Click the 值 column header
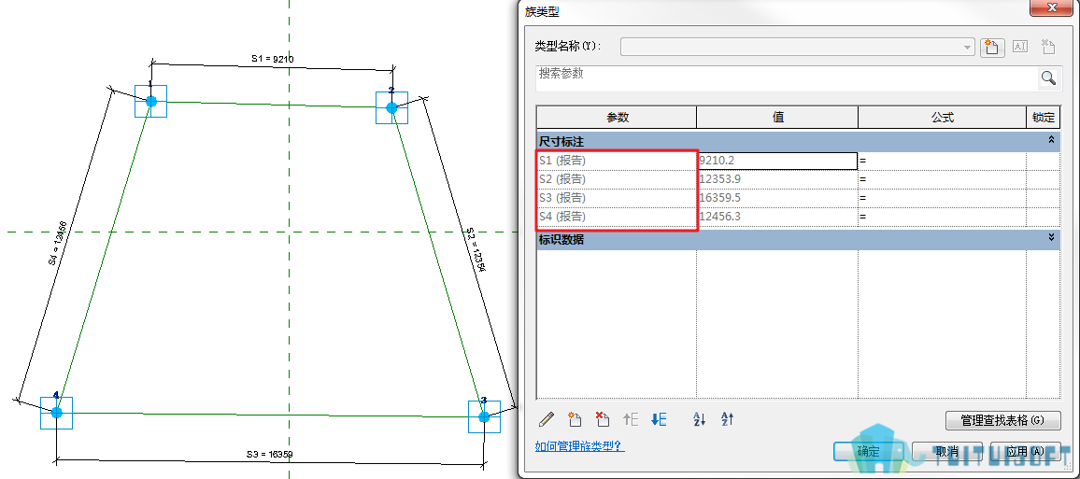This screenshot has width=1080, height=479. [777, 117]
